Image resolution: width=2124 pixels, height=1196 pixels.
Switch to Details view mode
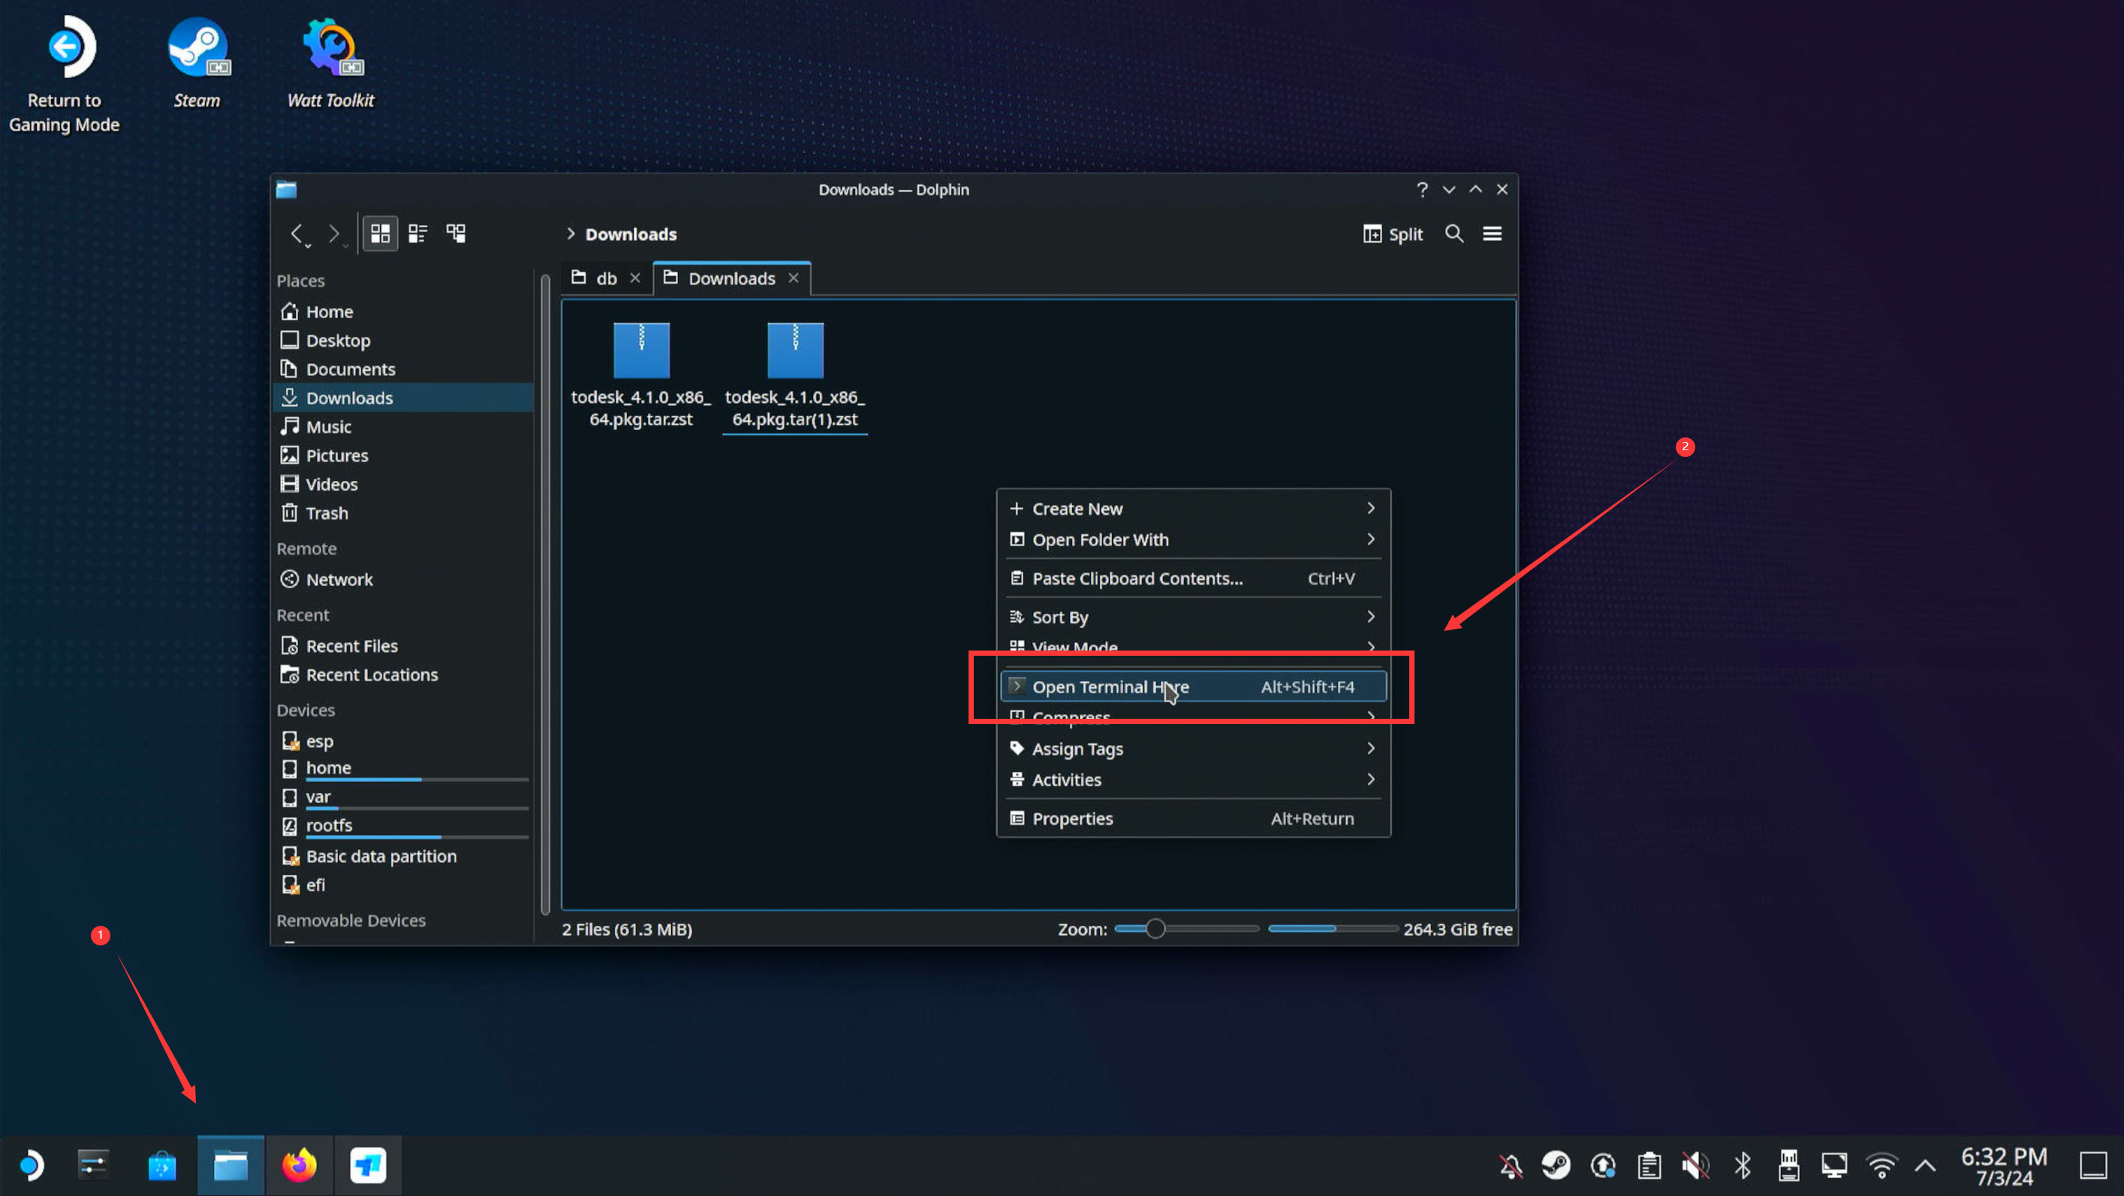(456, 234)
